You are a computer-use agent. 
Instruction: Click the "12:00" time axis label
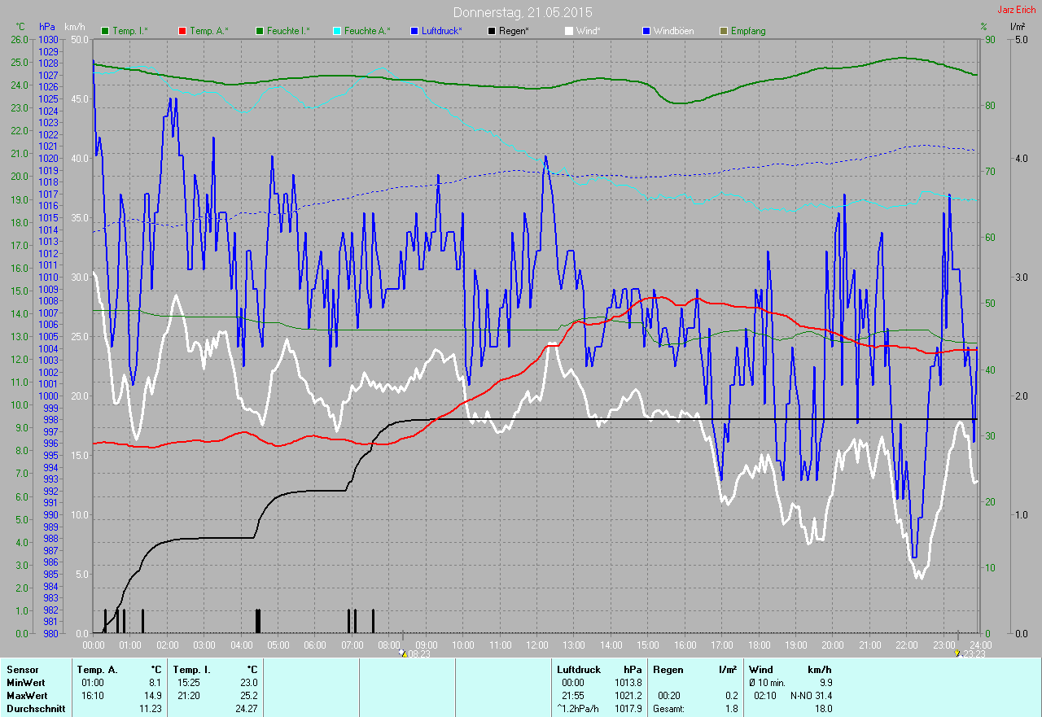(537, 645)
